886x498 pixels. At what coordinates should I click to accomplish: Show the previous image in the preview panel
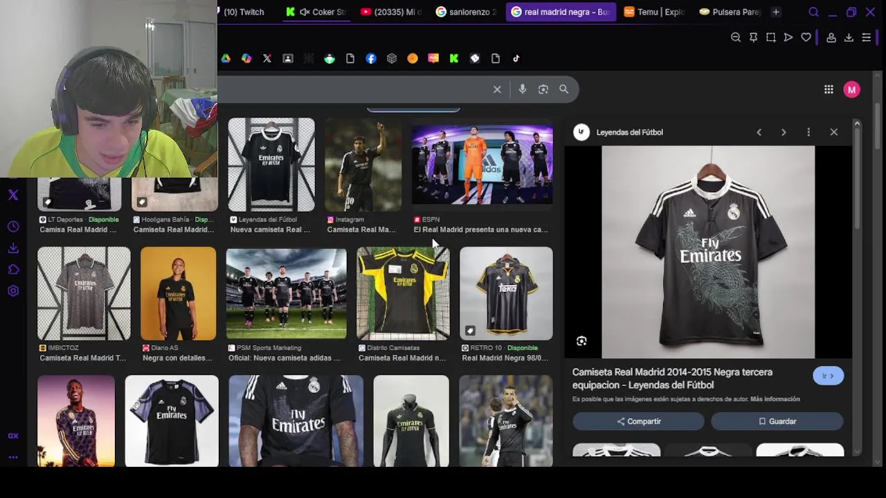pos(759,132)
